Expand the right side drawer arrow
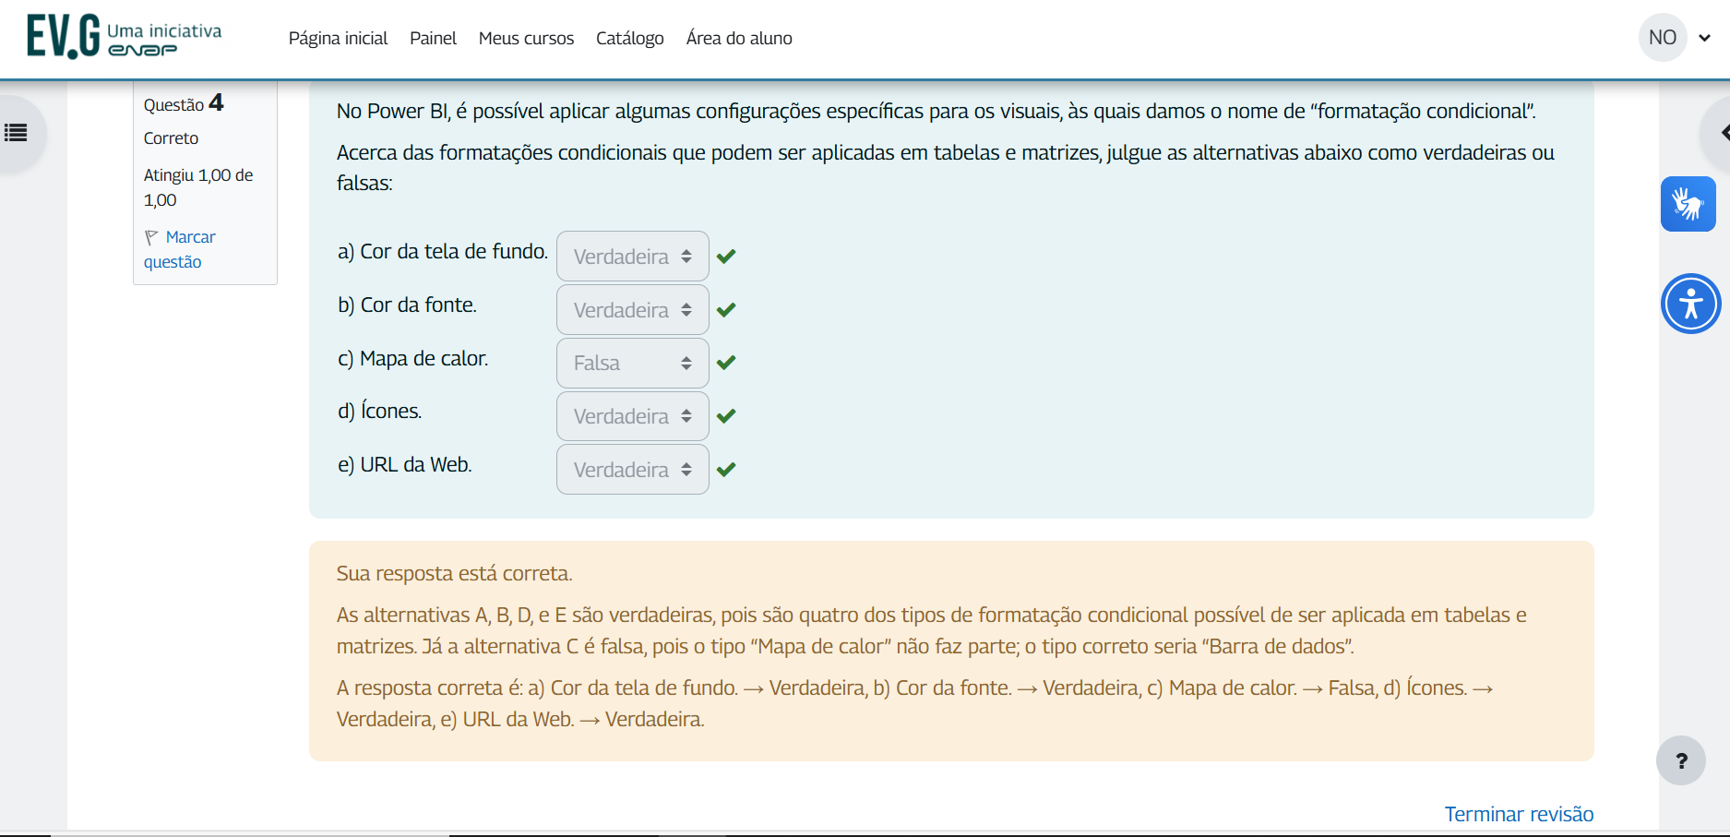This screenshot has height=837, width=1730. tap(1722, 133)
